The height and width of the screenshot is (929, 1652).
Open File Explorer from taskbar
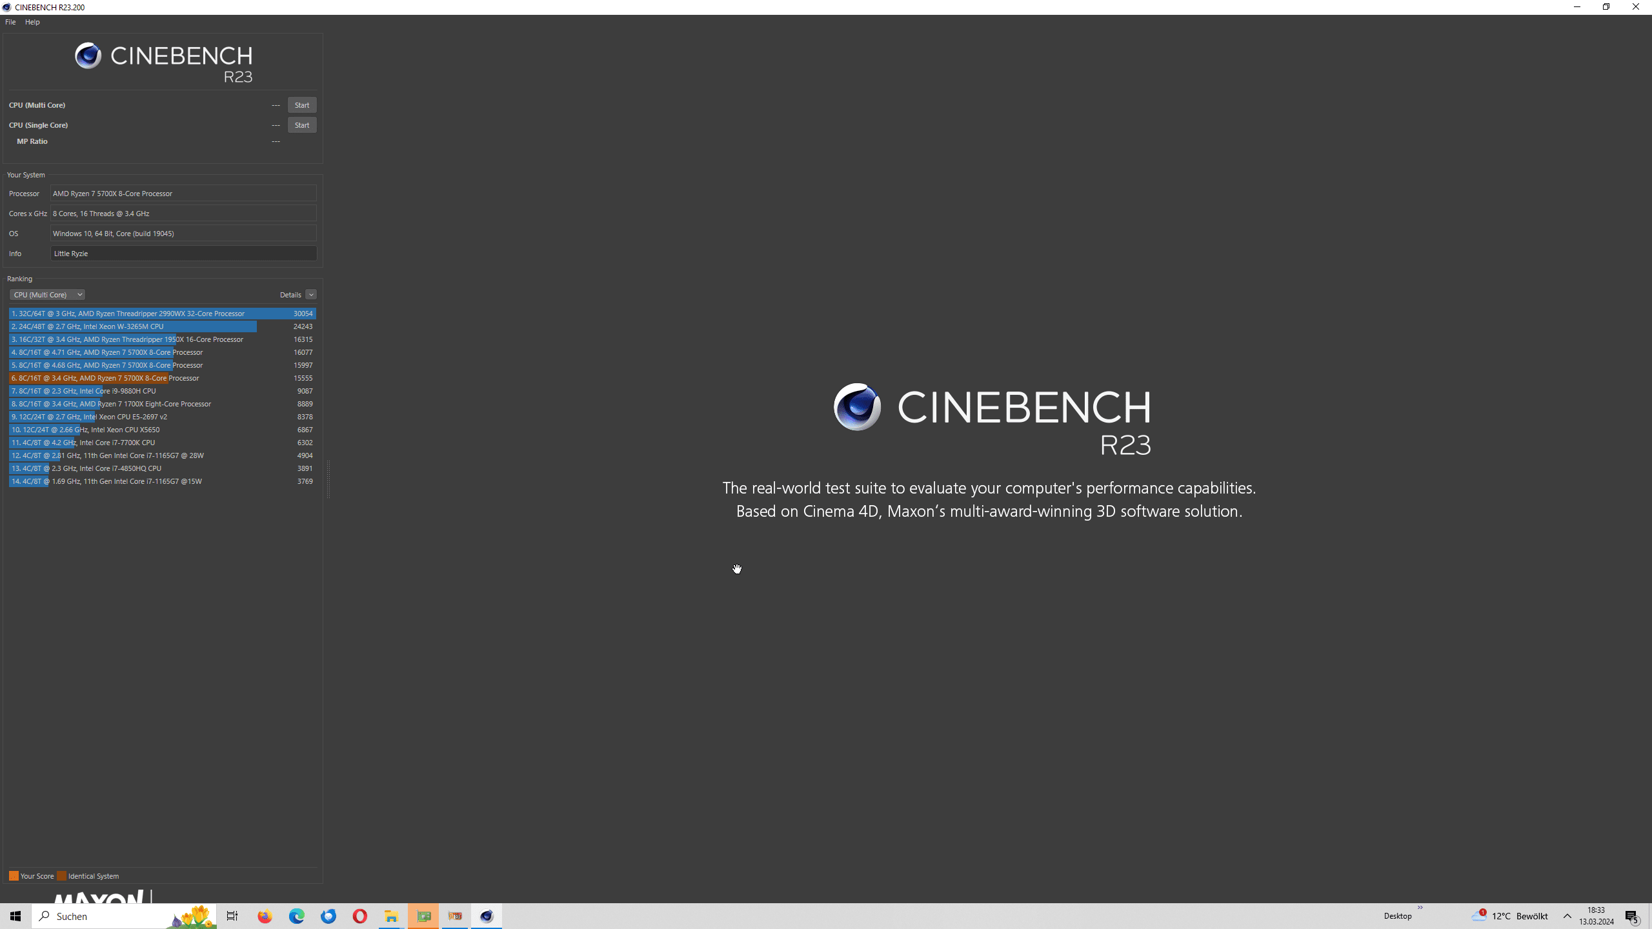pos(391,916)
